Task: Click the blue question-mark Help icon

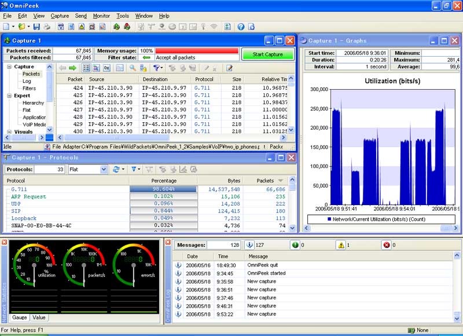Action: click(241, 27)
